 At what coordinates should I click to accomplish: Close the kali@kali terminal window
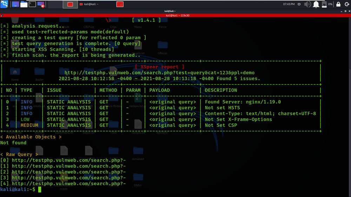pos(349,11)
